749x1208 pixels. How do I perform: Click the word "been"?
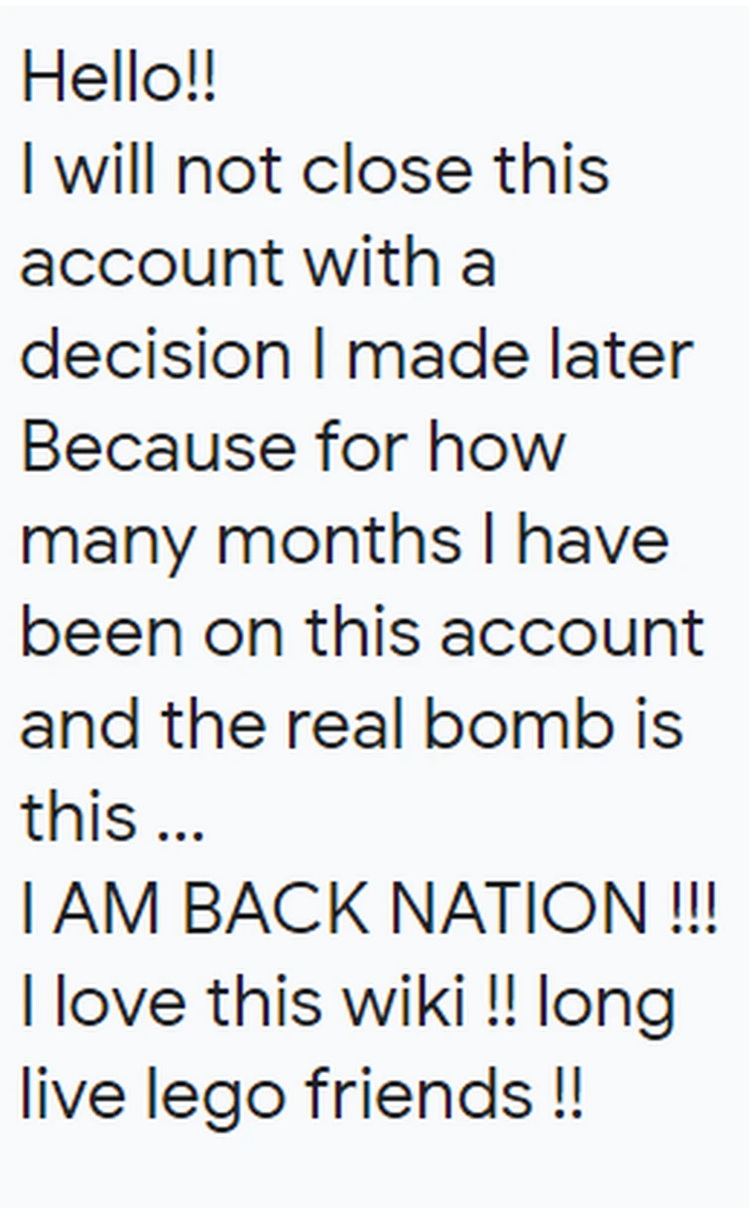[x=104, y=631]
